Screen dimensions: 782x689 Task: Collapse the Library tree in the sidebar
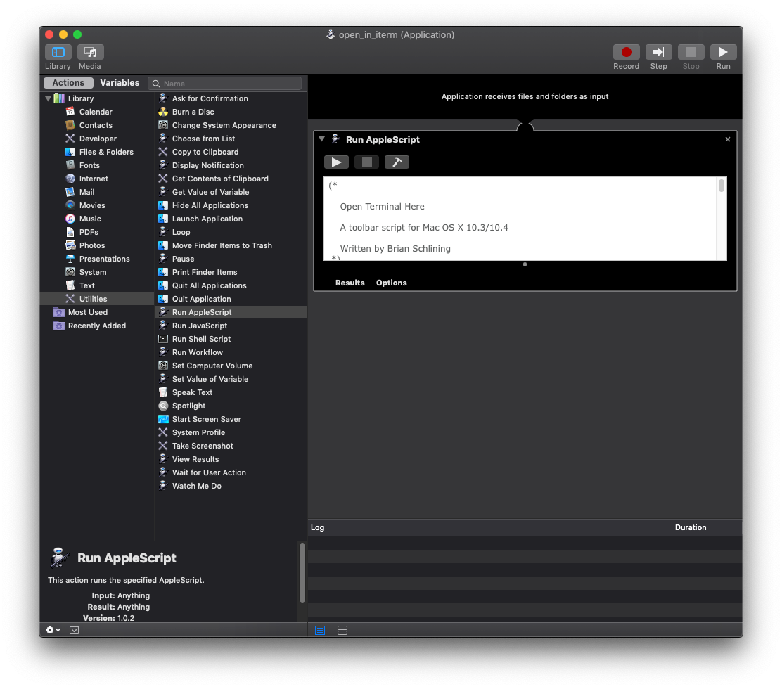click(48, 98)
